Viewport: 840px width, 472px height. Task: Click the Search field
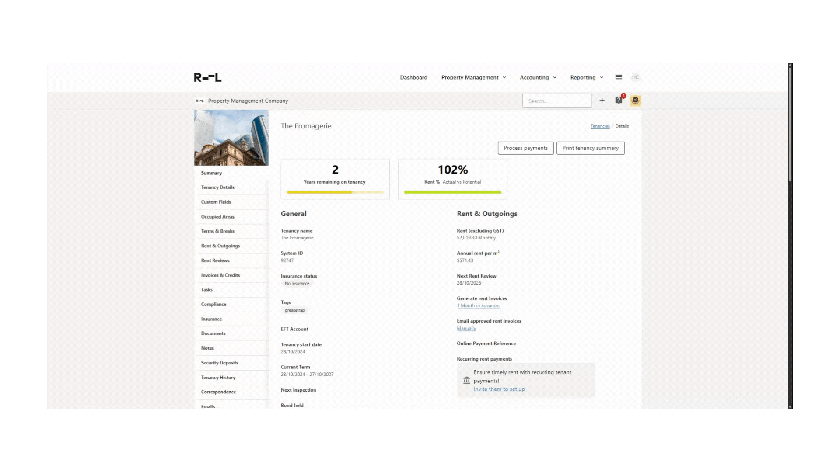pos(557,101)
